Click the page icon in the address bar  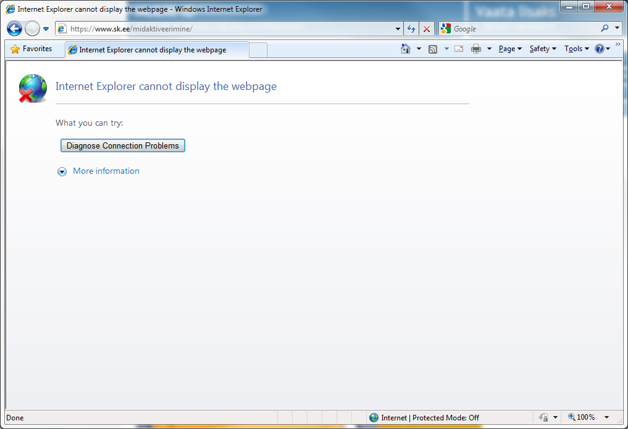click(62, 29)
